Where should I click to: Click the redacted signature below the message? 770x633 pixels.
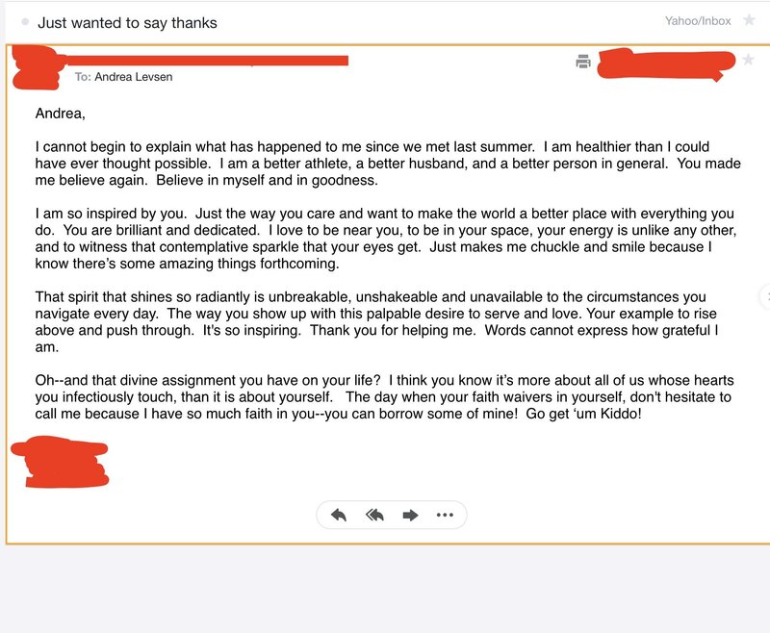click(61, 462)
